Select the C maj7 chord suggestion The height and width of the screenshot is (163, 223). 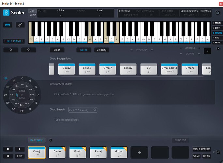coord(108,69)
